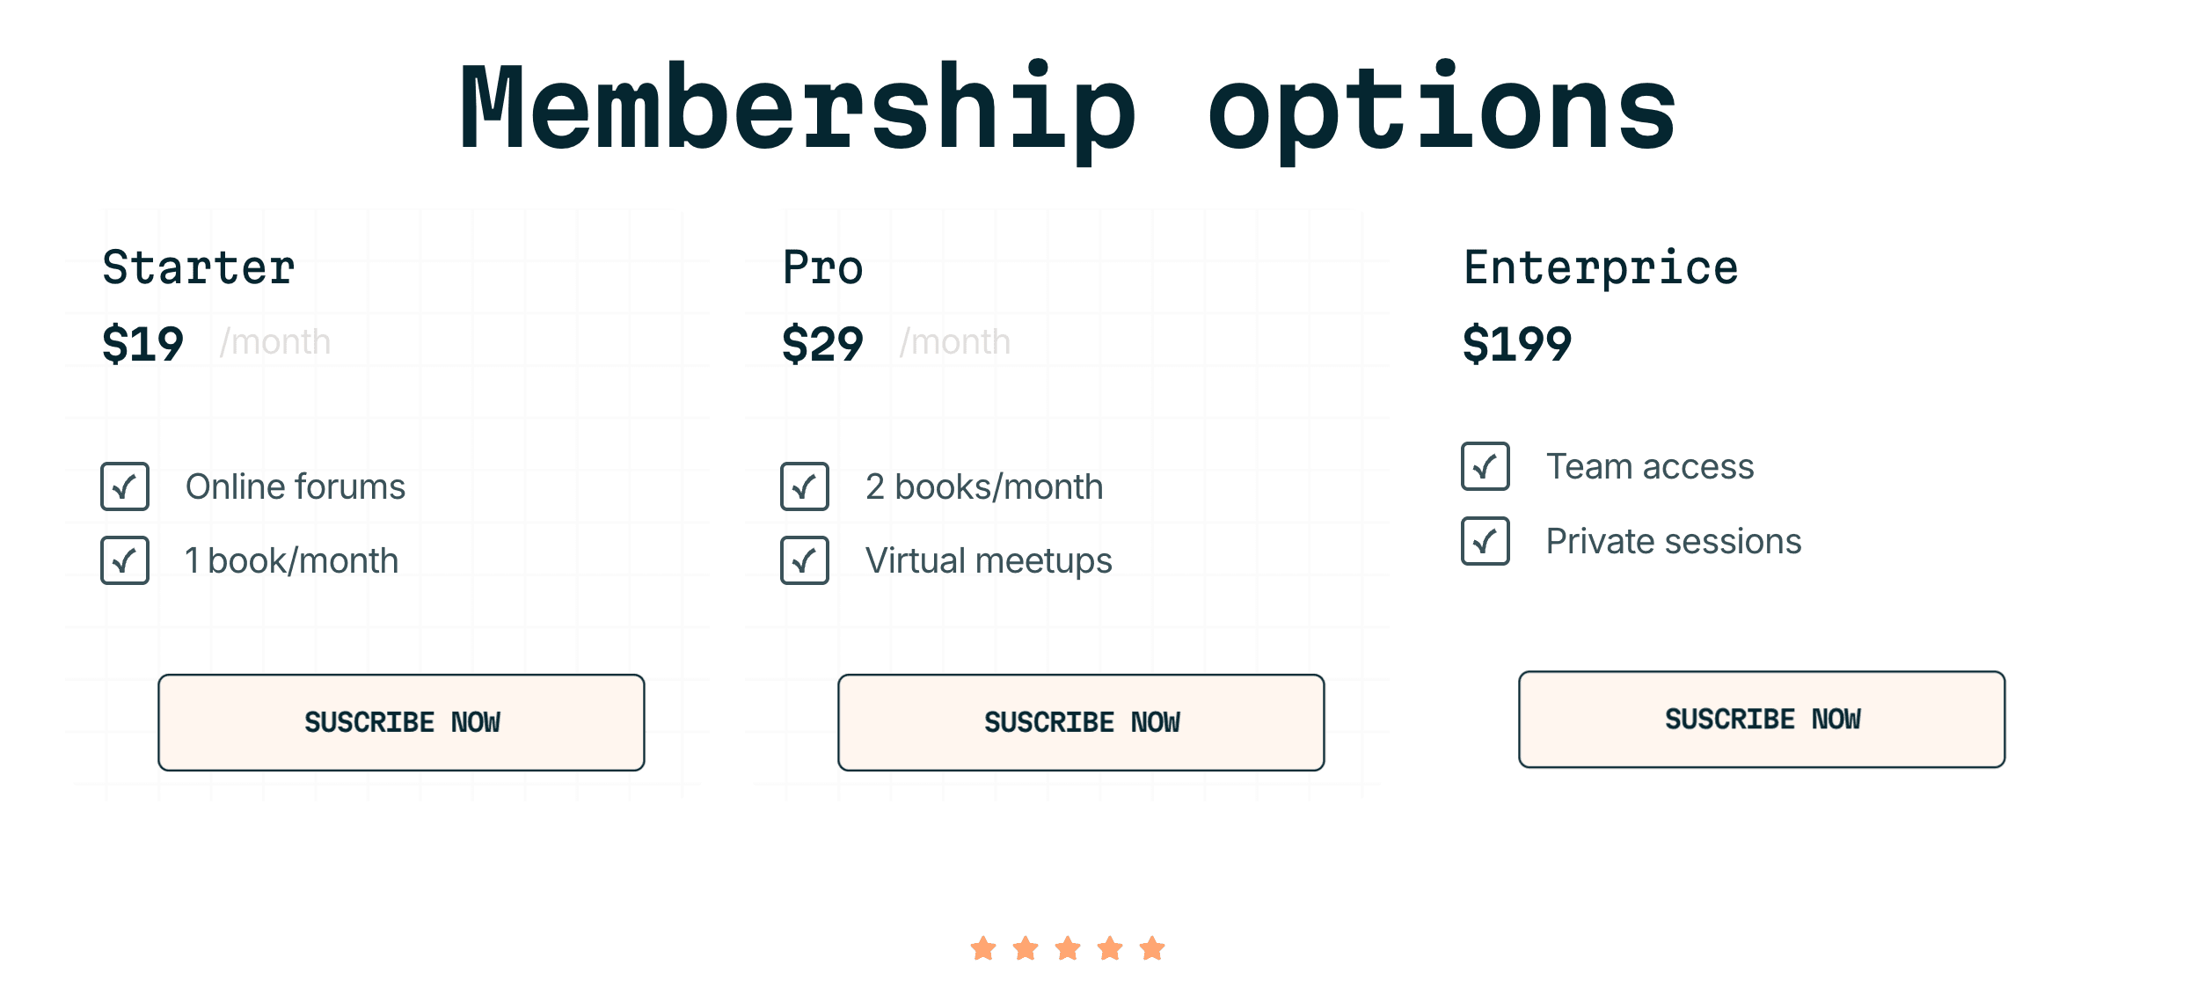Image resolution: width=2190 pixels, height=987 pixels.
Task: Click the fourth rating star
Action: click(x=1110, y=948)
